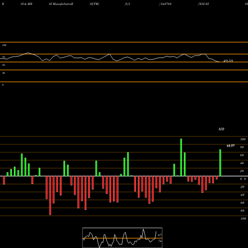This screenshot has height=248, width=248.
Task: Click the 80 label on MR axis
Action: [242, 147]
